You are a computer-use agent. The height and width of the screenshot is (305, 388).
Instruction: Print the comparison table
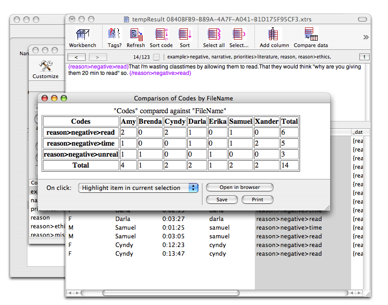pos(257,200)
